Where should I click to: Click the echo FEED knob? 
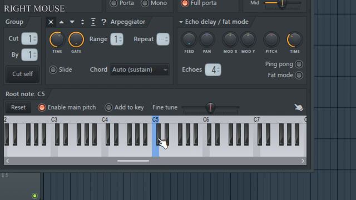189,39
